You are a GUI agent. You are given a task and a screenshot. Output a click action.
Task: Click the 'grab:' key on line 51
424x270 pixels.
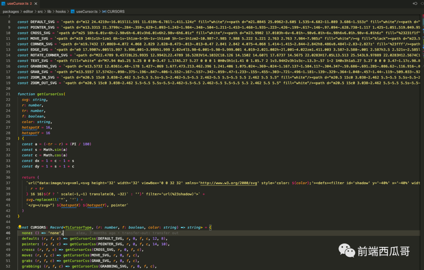[27, 261]
